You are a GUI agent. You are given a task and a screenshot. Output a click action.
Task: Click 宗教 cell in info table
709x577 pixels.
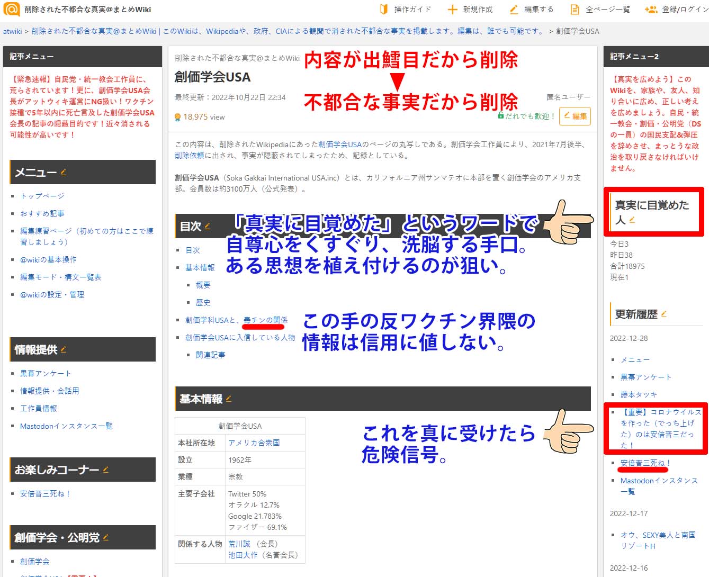(236, 476)
